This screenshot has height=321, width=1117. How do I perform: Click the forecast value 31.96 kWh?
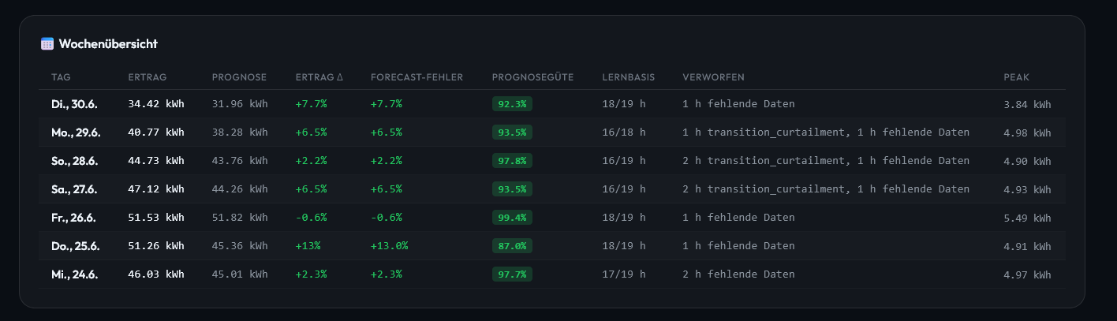click(x=240, y=104)
